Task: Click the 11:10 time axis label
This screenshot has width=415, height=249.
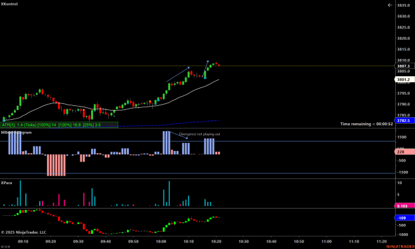Action: [x=354, y=241]
